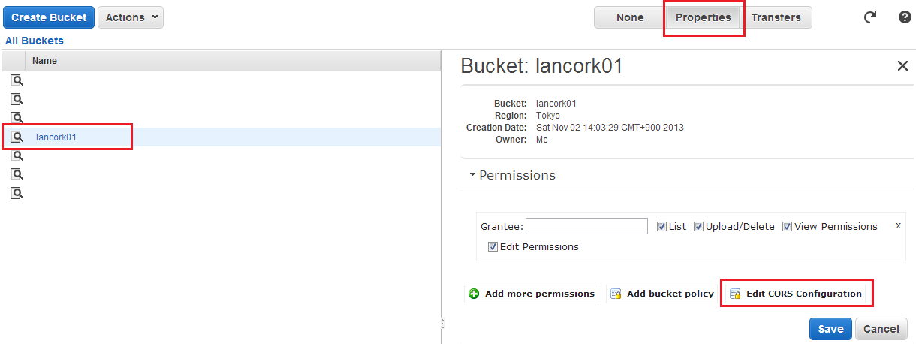
Task: Open the help question mark icon
Action: [905, 17]
